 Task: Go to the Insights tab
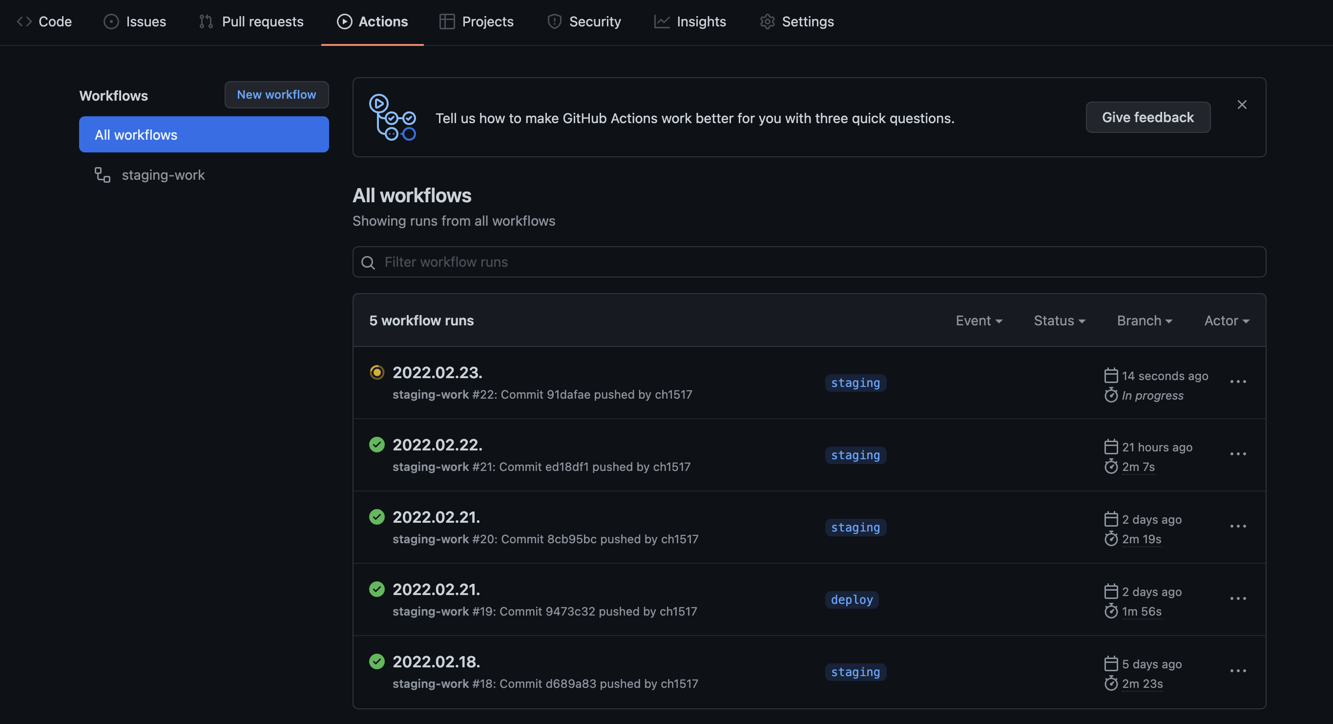(x=690, y=22)
